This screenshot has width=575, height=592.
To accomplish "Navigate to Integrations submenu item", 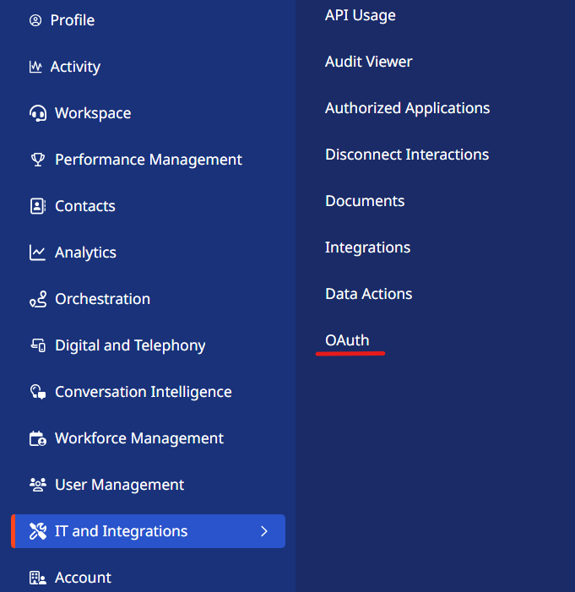I will (368, 247).
